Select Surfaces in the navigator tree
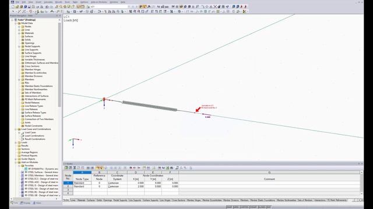373x209 pixels. pos(29,37)
